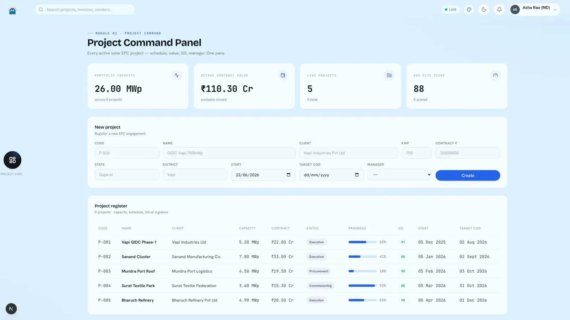The image size is (570, 320).
Task: Open the Manager dropdown
Action: coord(400,175)
